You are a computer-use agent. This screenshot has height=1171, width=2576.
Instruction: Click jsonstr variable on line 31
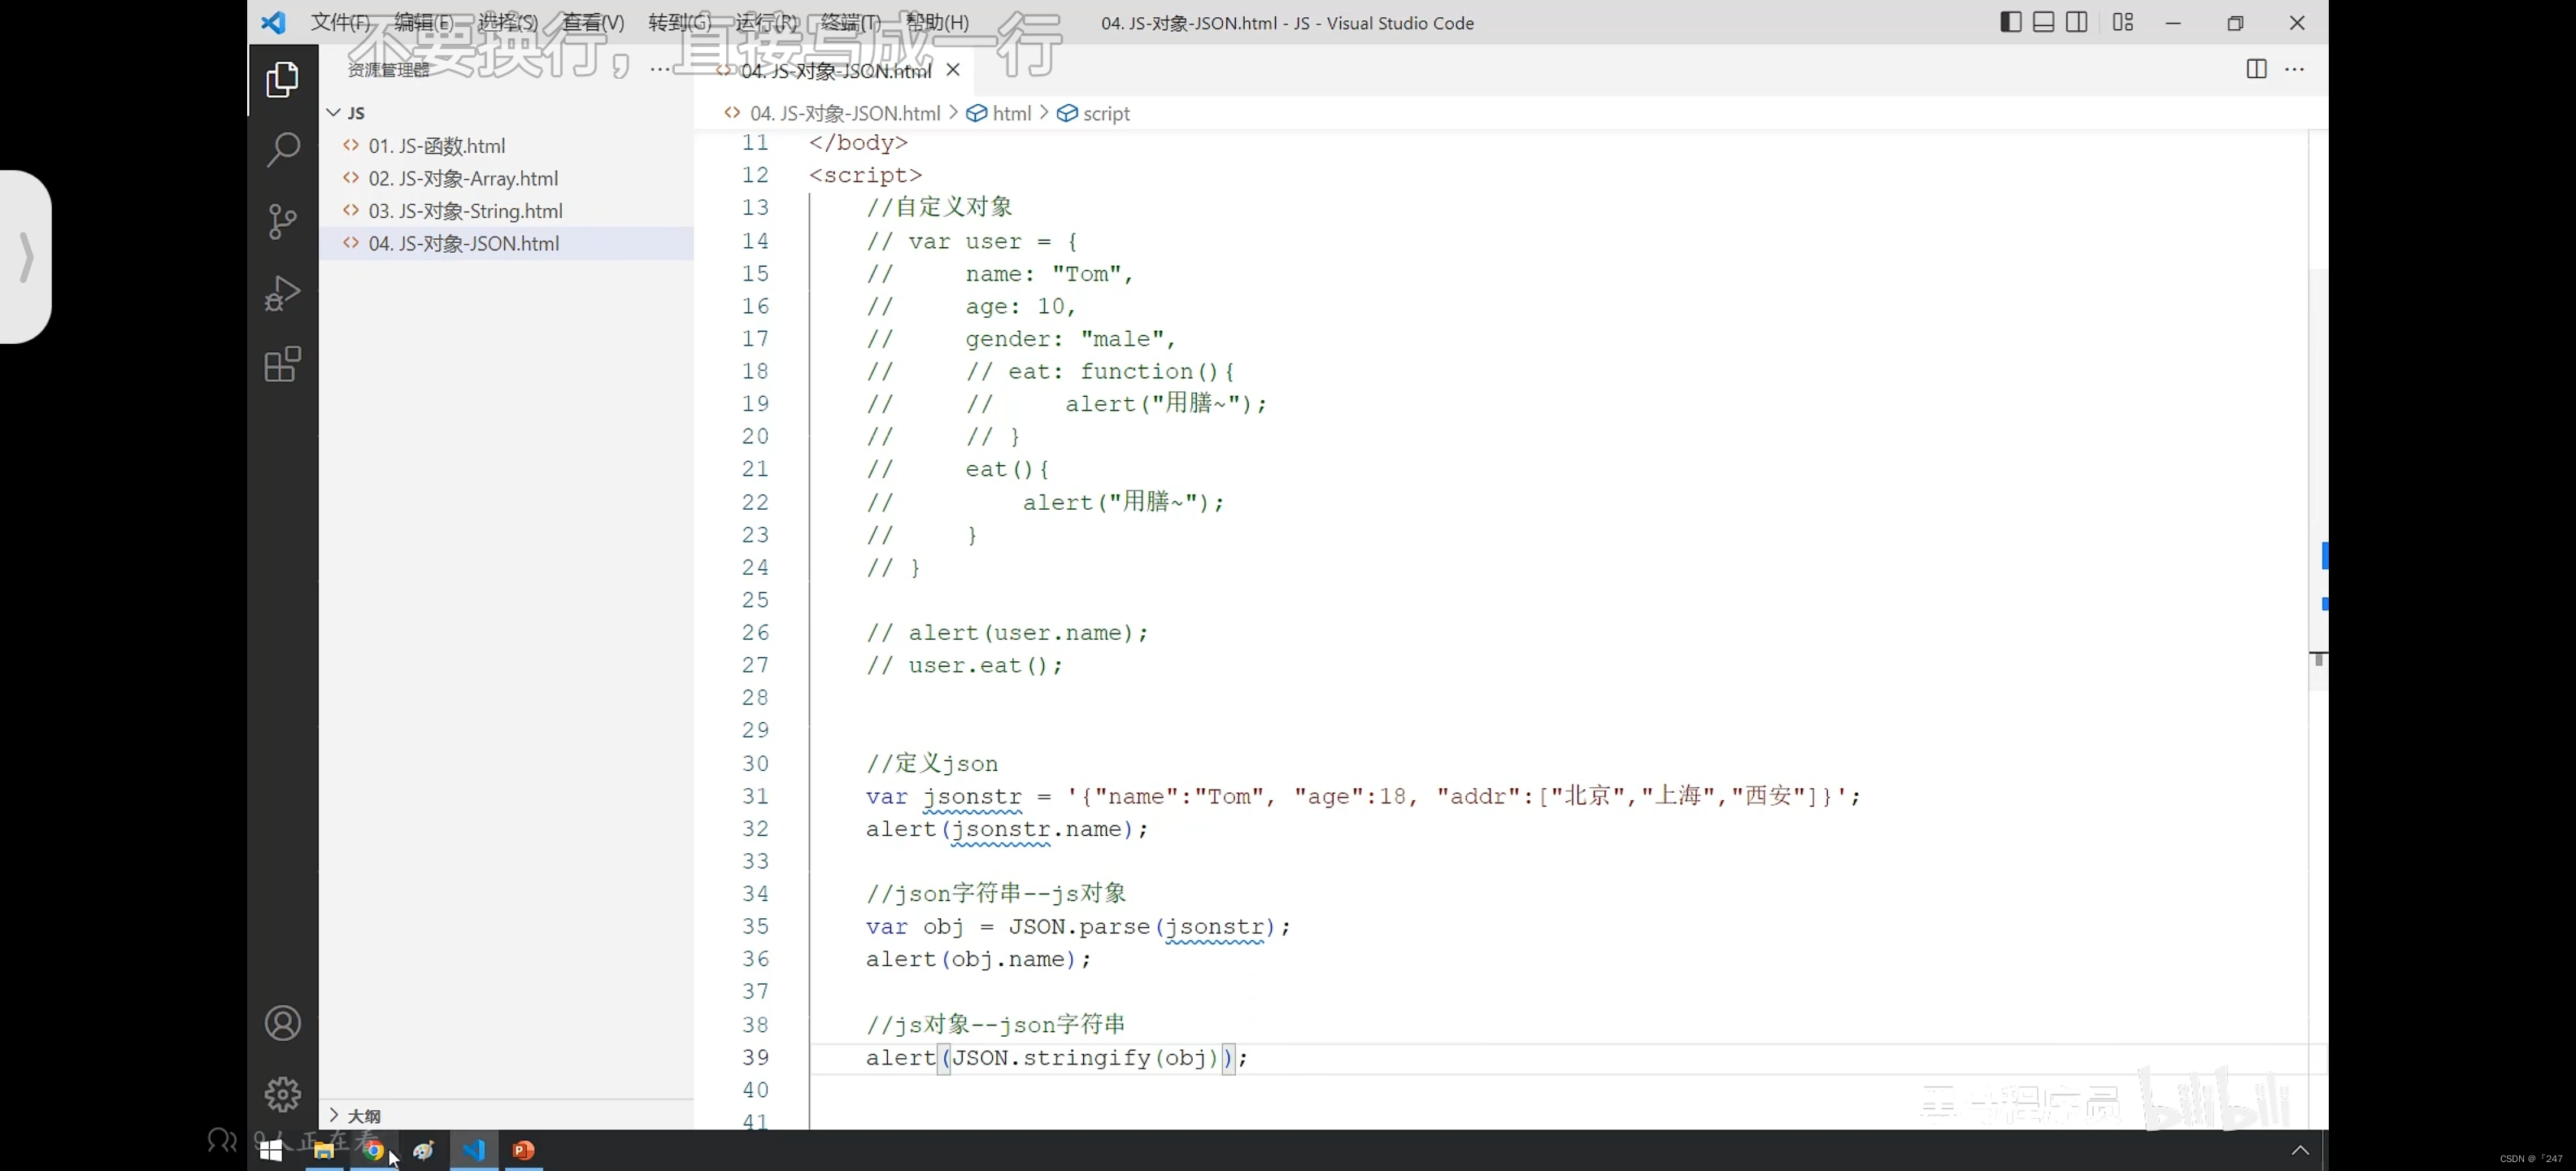click(972, 797)
